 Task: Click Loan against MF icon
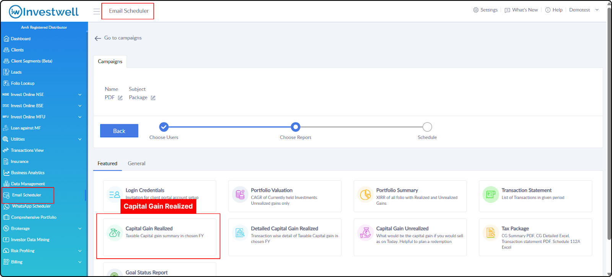point(6,128)
